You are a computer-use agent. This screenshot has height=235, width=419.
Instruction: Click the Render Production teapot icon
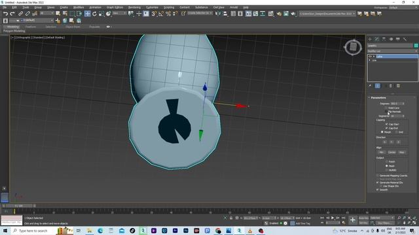(x=293, y=14)
